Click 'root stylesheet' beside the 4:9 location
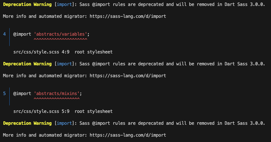Viewport: 271px width, 142px height. [x=94, y=52]
